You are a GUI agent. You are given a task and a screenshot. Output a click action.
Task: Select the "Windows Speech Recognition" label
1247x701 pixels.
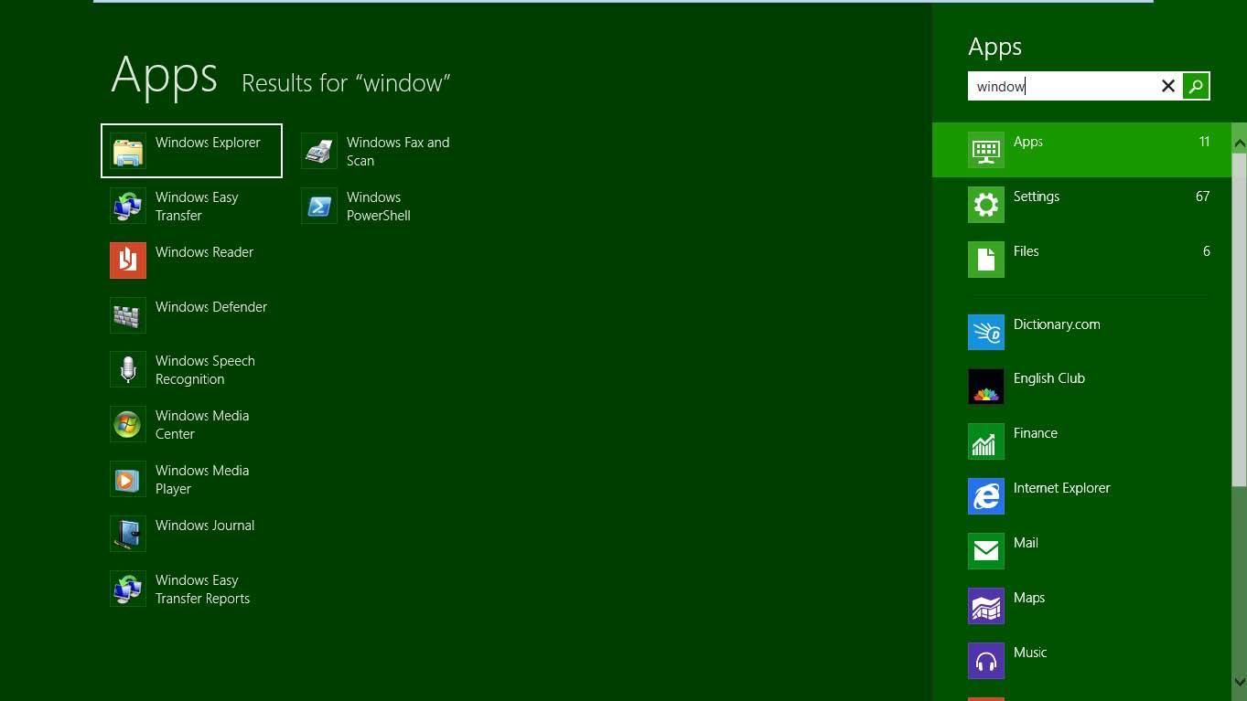[205, 370]
